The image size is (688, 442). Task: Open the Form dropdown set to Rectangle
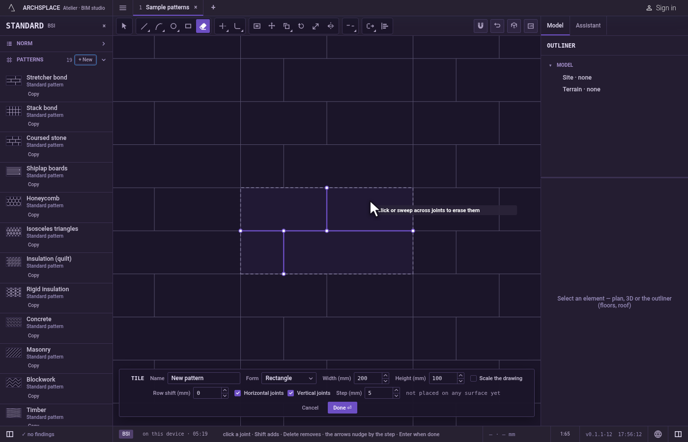click(x=289, y=378)
